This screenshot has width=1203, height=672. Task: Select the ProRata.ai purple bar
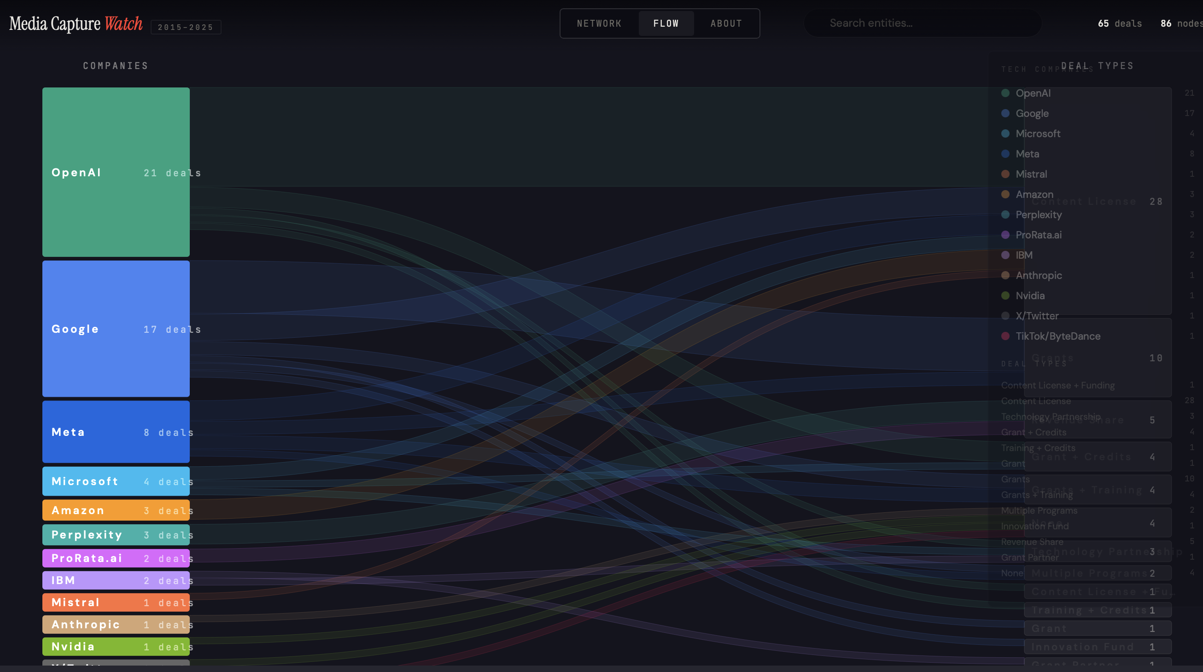pyautogui.click(x=116, y=558)
